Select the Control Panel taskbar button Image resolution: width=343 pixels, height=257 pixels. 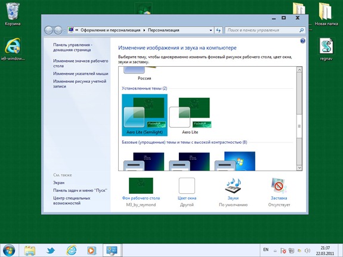tap(112, 250)
